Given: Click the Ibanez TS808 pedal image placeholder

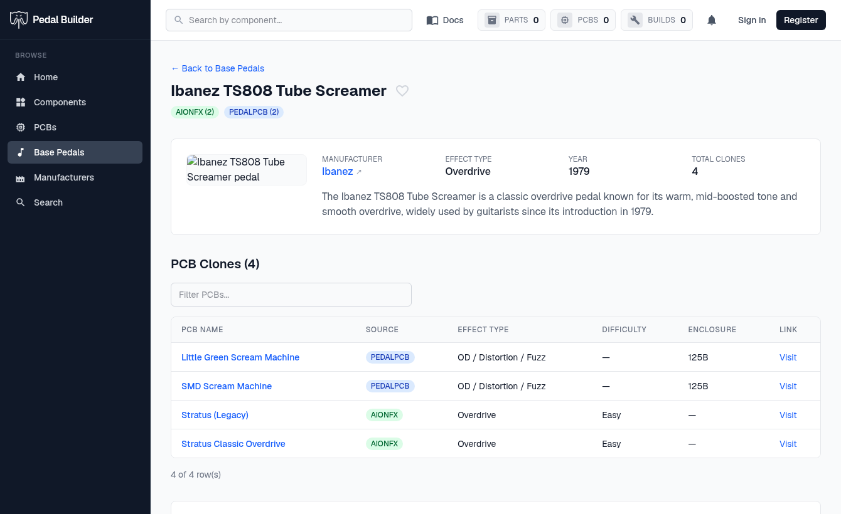Looking at the screenshot, I should point(247,169).
